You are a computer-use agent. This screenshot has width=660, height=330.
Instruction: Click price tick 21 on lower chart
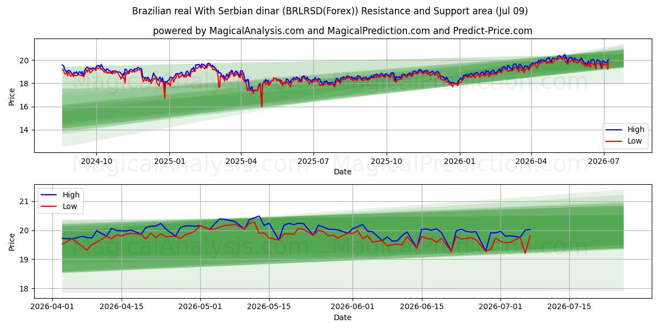(25, 201)
